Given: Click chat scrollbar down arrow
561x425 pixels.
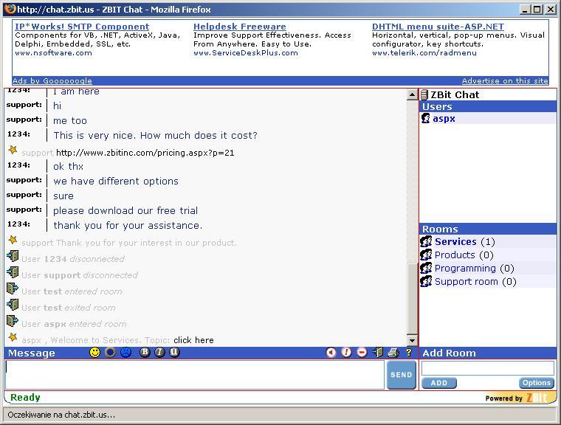Looking at the screenshot, I should point(412,340).
